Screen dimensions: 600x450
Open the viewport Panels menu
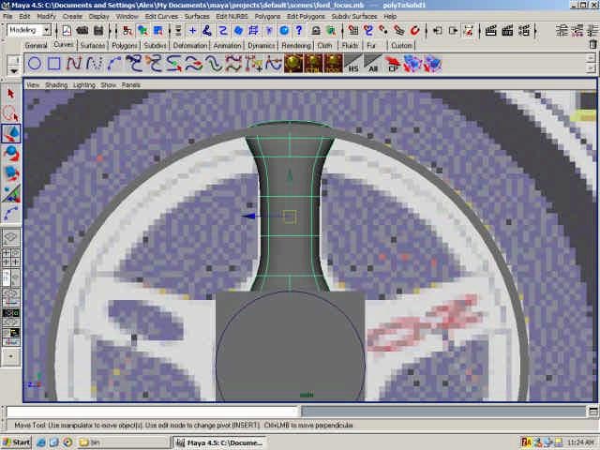pyautogui.click(x=130, y=84)
